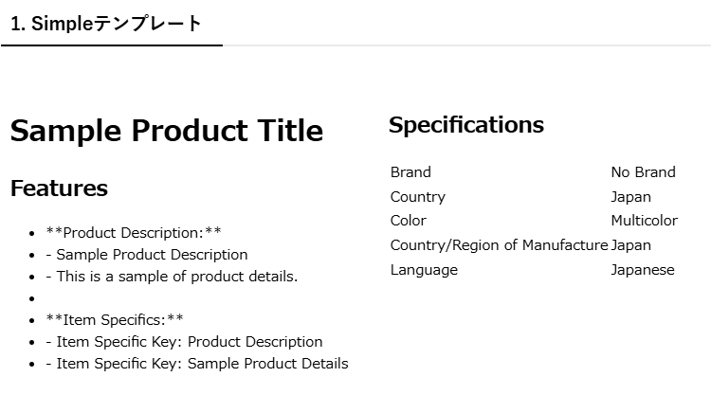Click 'Item Specific Key: Product Description' bullet

184,342
